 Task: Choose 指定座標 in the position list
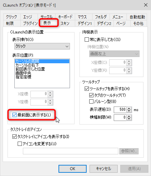click(x=42, y=77)
